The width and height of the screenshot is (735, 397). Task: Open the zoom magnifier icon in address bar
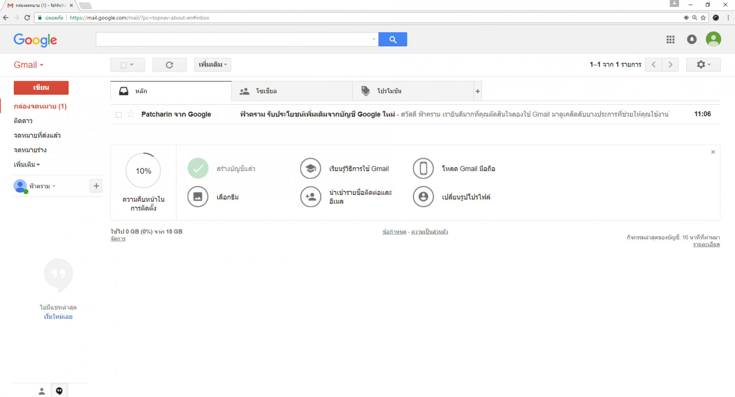(695, 18)
